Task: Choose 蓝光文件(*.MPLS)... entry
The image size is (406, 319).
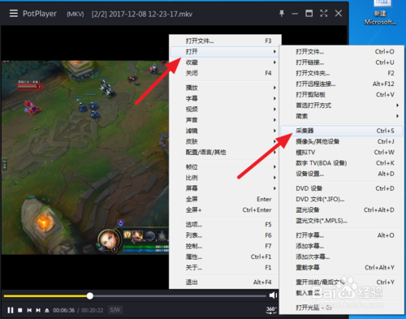Action: [x=342, y=221]
